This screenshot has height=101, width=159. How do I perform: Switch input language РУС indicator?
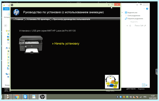(x=145, y=97)
